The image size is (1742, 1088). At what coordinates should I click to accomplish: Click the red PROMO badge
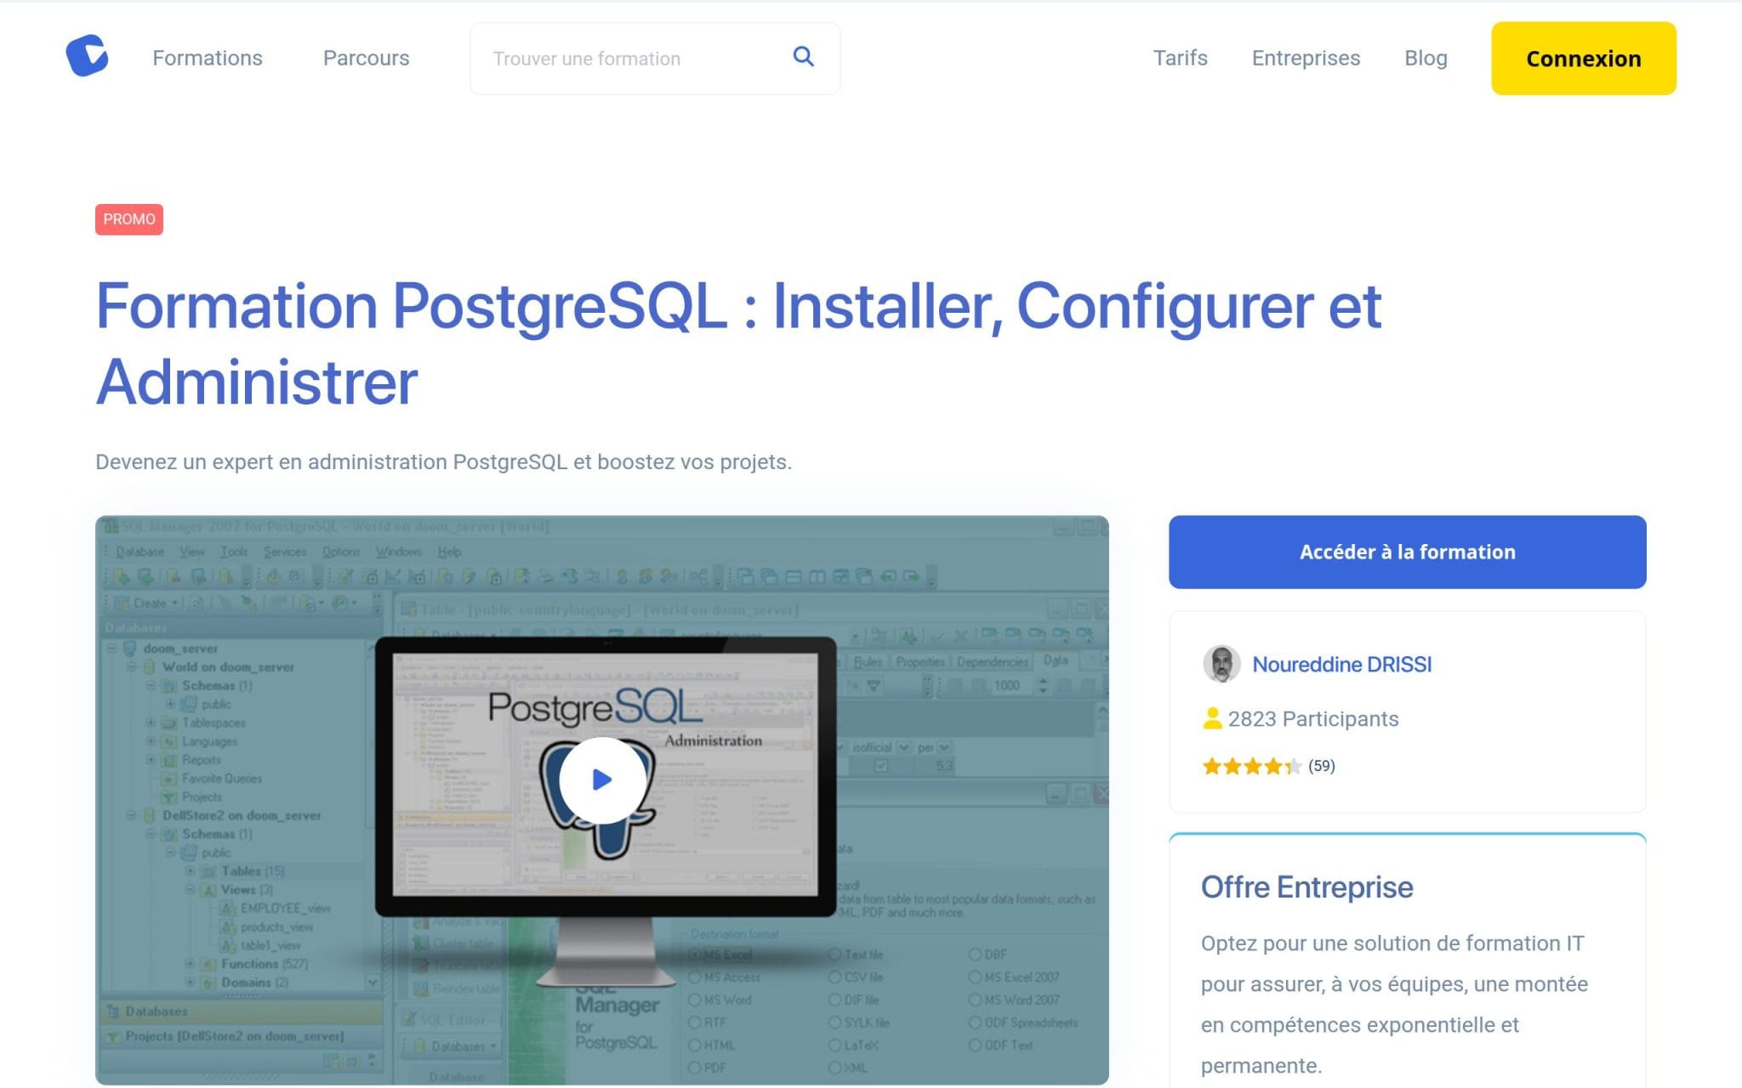coord(129,219)
